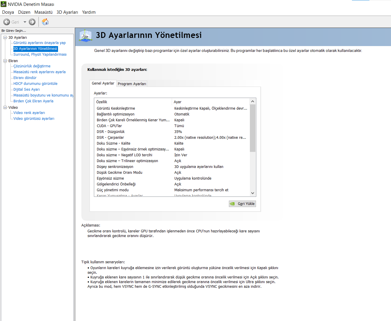Click the Özellik column header
The width and height of the screenshot is (391, 321).
[x=133, y=102]
